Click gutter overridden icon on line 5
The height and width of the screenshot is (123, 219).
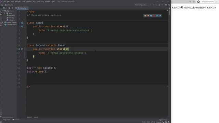[22, 27]
